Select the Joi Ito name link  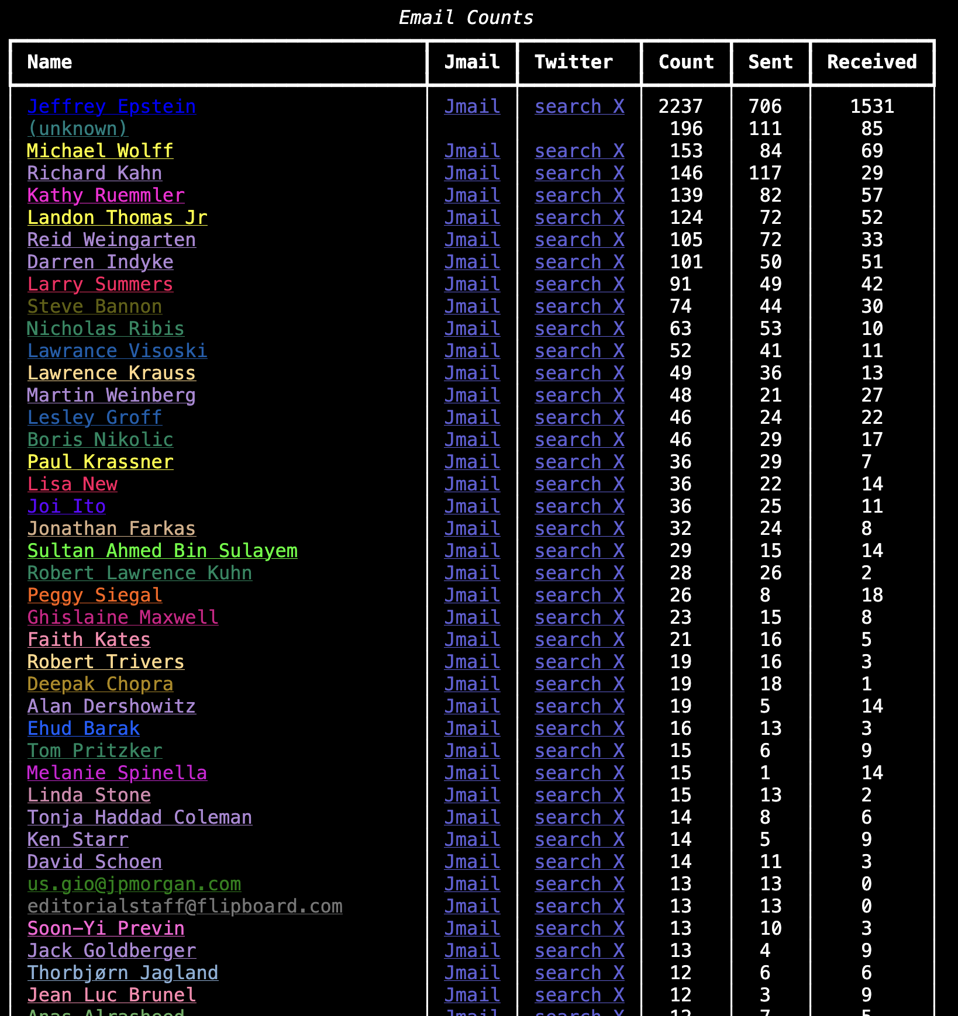pos(67,506)
